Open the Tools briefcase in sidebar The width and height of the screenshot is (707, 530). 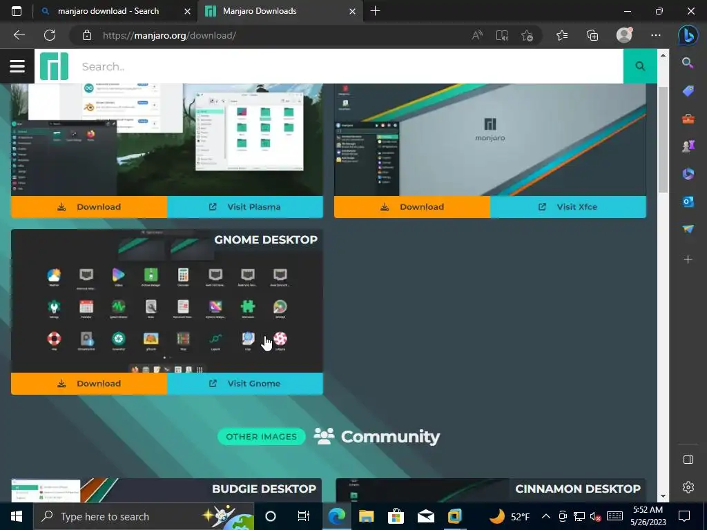(x=688, y=119)
